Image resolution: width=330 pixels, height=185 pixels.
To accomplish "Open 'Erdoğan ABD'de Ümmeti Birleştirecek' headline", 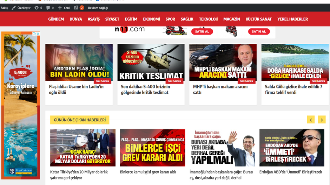I will click(x=291, y=172).
